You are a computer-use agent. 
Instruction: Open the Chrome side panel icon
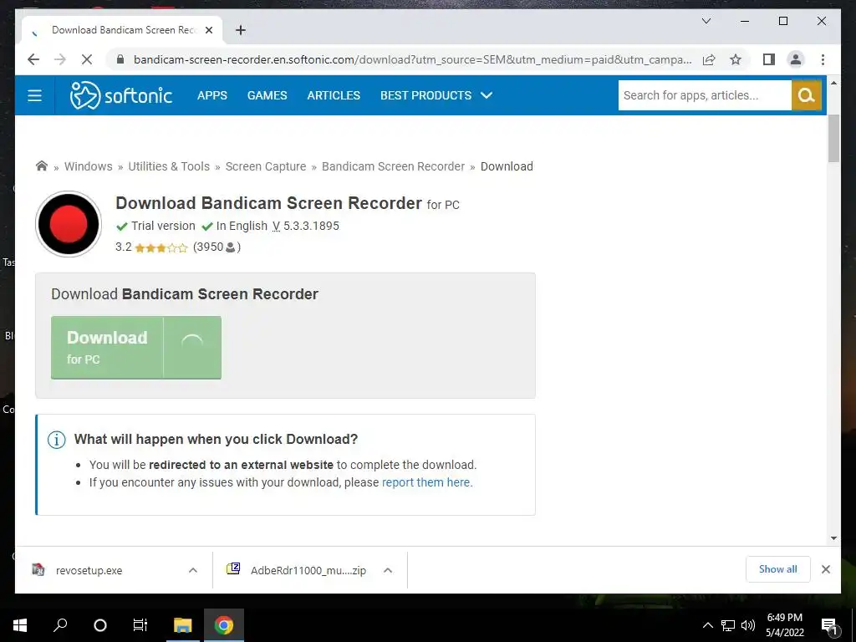[x=769, y=59]
